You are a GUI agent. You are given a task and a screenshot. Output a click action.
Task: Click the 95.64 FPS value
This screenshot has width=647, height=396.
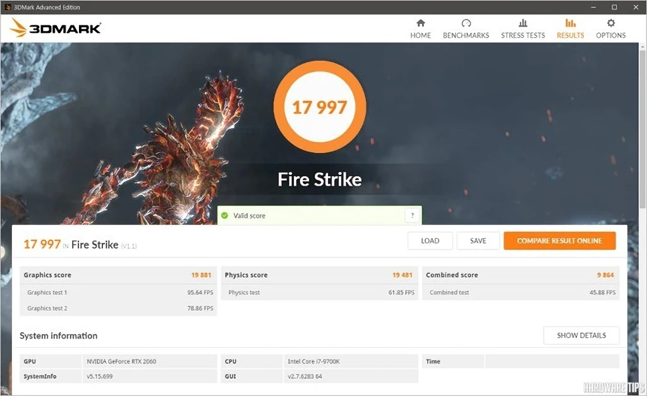pos(200,292)
